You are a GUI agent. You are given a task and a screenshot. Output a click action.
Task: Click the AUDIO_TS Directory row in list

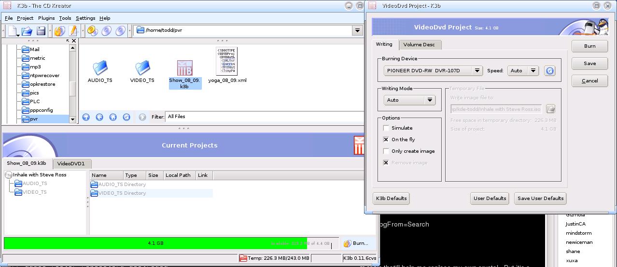coord(151,185)
